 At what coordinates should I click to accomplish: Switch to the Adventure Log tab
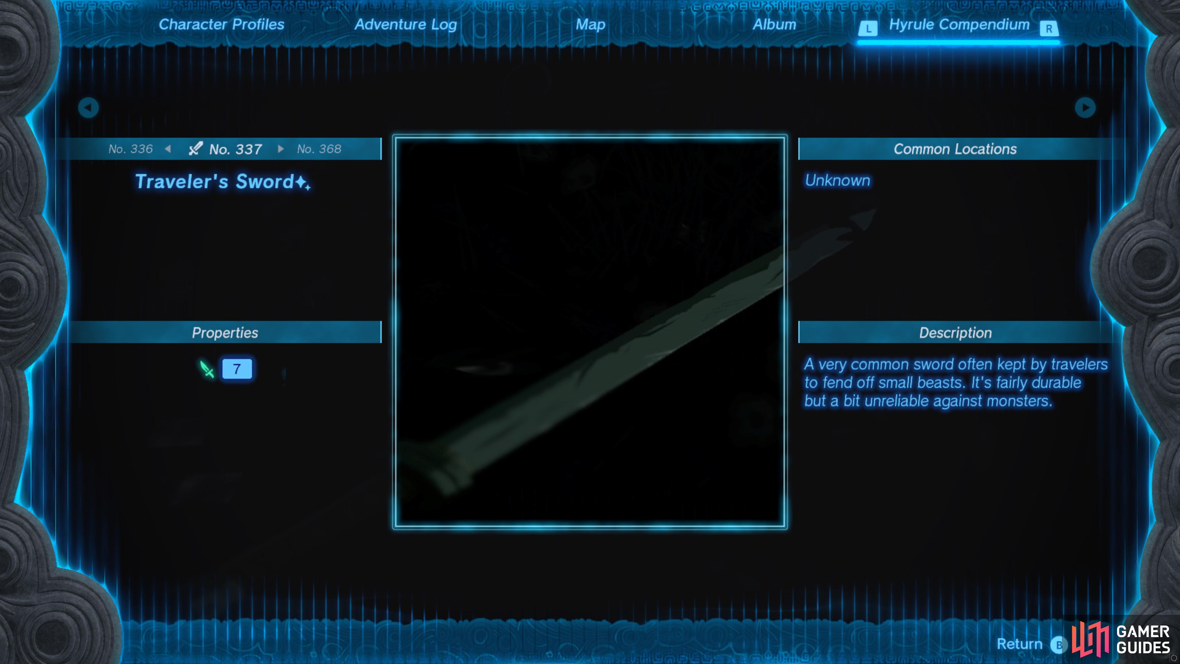click(x=405, y=25)
